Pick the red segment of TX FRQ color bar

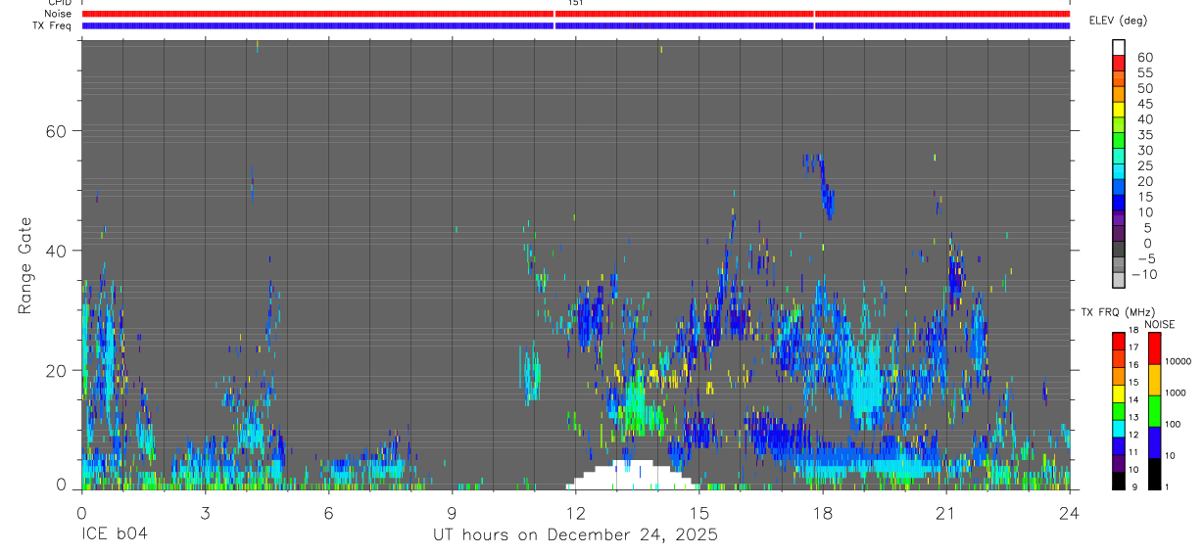(1119, 341)
